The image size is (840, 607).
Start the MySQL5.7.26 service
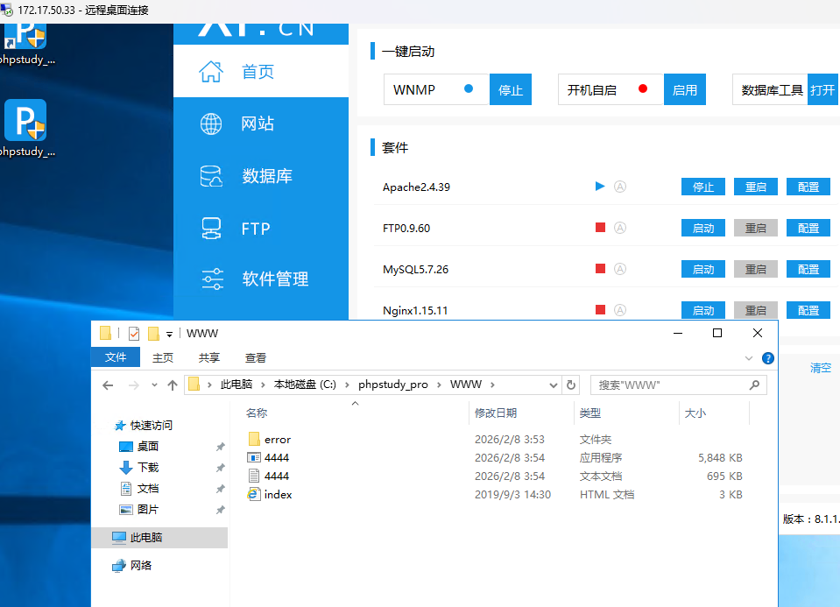[x=702, y=269]
